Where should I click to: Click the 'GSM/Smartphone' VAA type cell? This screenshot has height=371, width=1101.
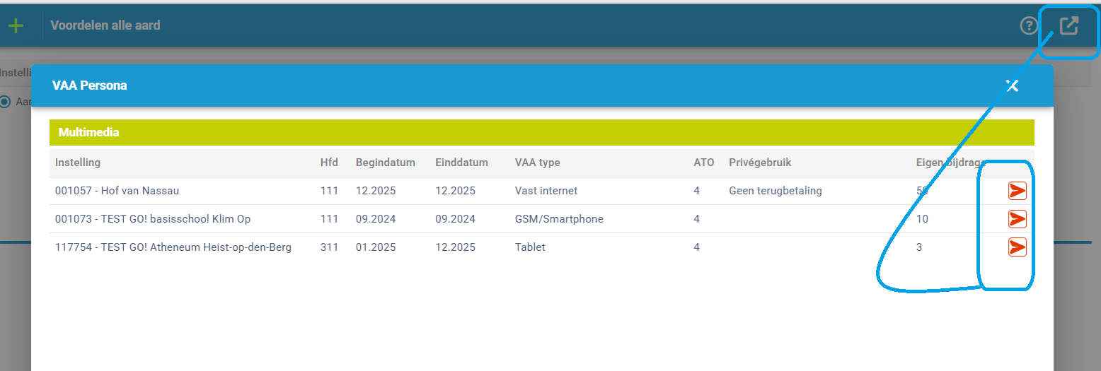point(559,219)
